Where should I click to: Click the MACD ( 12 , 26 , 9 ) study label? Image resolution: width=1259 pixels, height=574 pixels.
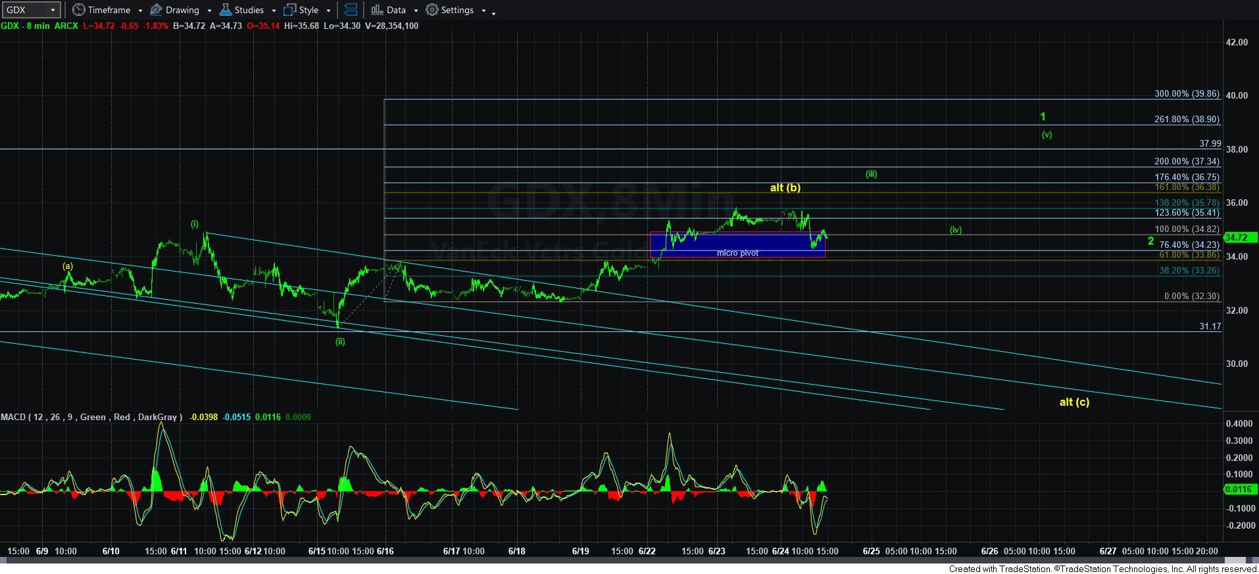click(x=91, y=418)
